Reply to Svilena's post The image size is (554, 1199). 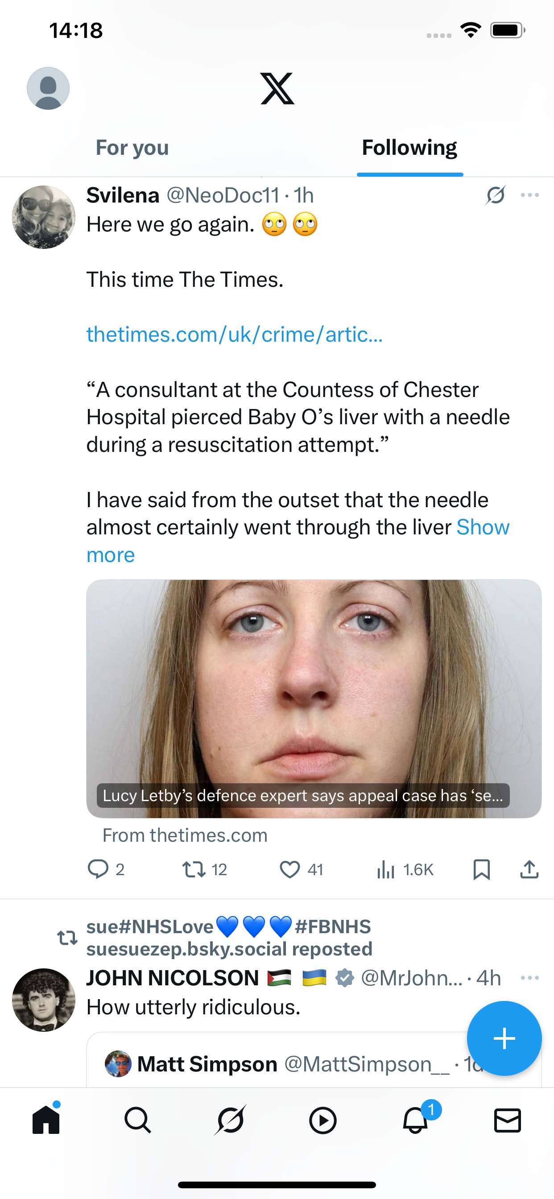click(x=98, y=869)
